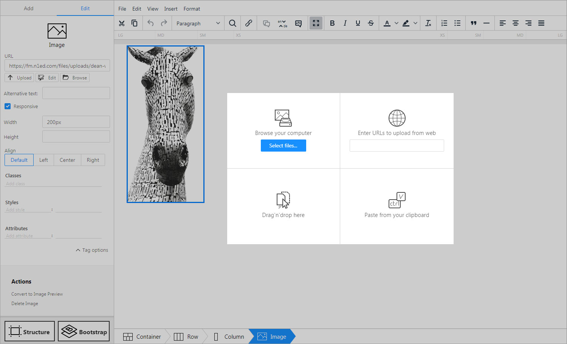Open the Format menu
The width and height of the screenshot is (567, 344).
coord(192,9)
